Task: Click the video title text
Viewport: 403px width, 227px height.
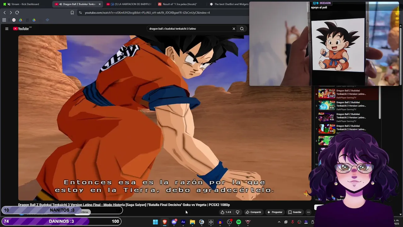Action: [124, 205]
